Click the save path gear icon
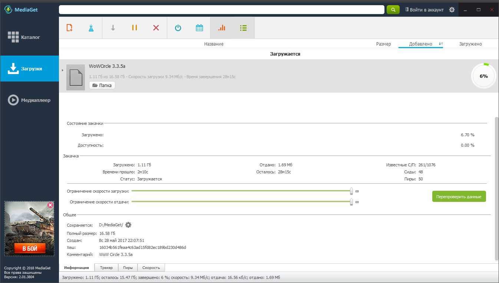 128,225
